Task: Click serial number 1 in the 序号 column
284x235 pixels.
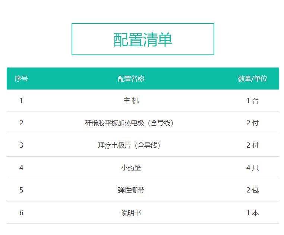Action: pos(21,101)
